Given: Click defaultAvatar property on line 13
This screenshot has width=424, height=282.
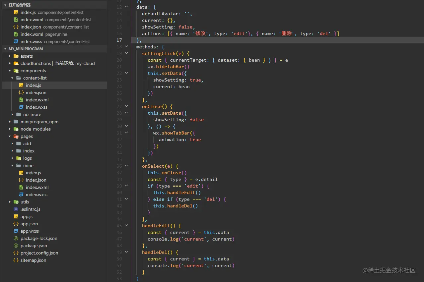Looking at the screenshot, I should pyautogui.click(x=160, y=14).
